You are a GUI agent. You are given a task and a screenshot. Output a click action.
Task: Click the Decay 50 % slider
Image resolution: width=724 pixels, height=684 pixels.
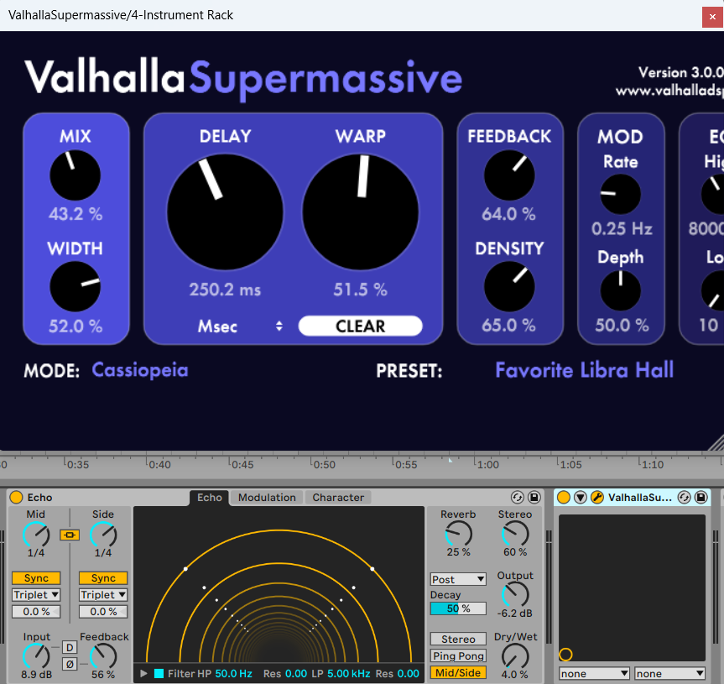coord(458,608)
